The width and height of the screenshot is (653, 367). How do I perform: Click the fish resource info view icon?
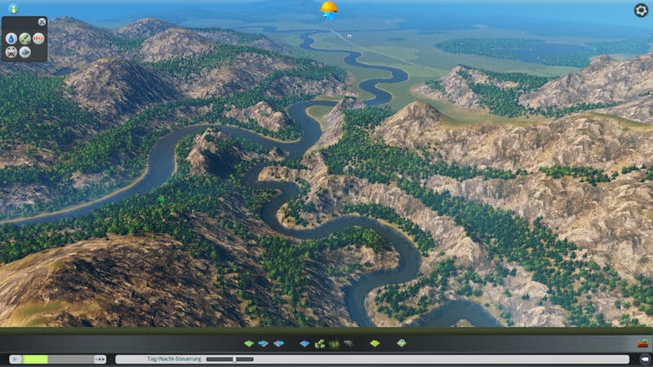point(24,51)
